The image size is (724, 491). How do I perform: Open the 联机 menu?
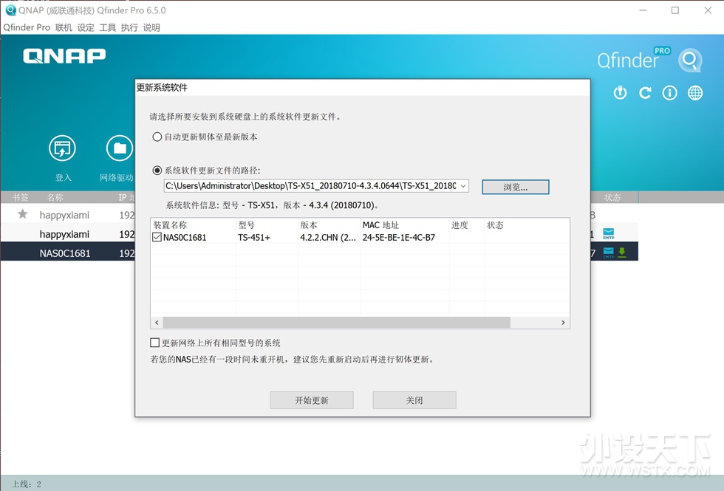coord(64,27)
